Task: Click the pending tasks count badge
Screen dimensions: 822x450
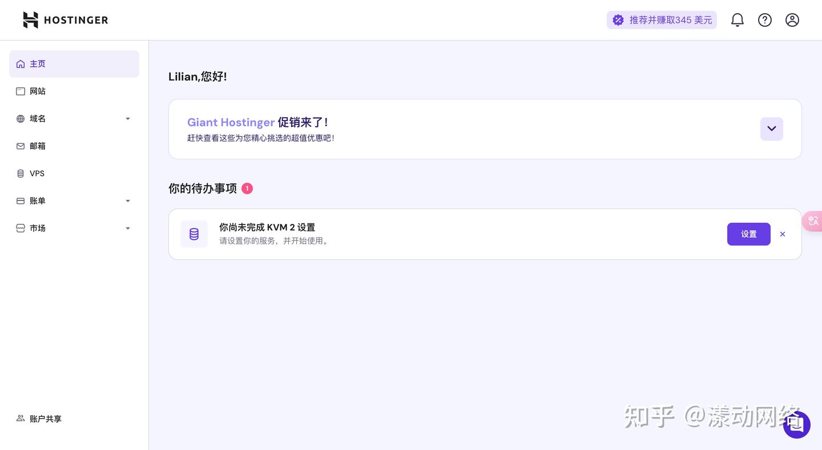Action: [x=247, y=188]
